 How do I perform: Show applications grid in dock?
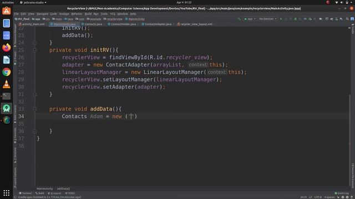coord(6,193)
